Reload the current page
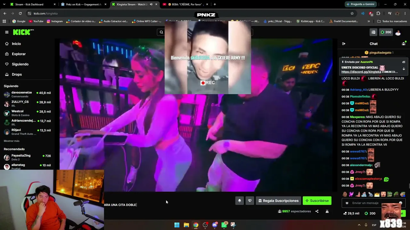The width and height of the screenshot is (410, 230). click(20, 13)
